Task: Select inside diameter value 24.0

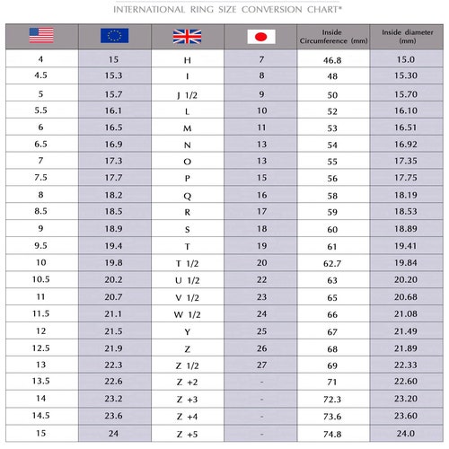Action: 407,434
